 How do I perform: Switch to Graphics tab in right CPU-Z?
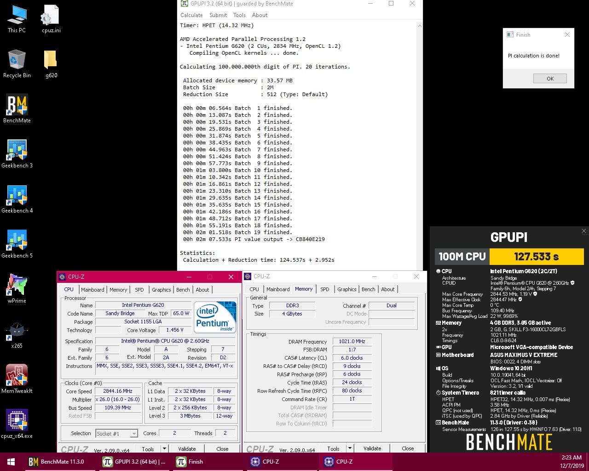[x=347, y=289]
